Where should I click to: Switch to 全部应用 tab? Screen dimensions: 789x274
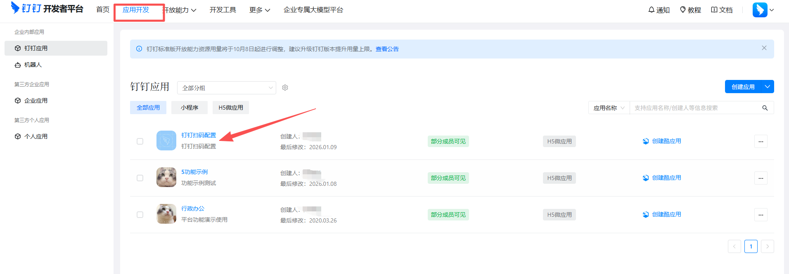click(x=148, y=108)
